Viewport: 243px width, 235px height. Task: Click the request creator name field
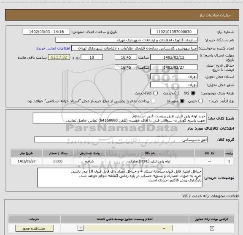(x=134, y=48)
